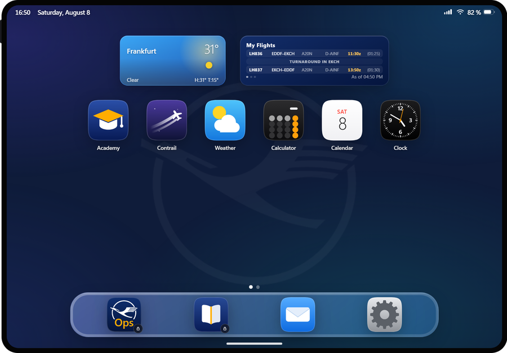
Task: Tap the 16:50 time in status bar
Action: pyautogui.click(x=23, y=12)
